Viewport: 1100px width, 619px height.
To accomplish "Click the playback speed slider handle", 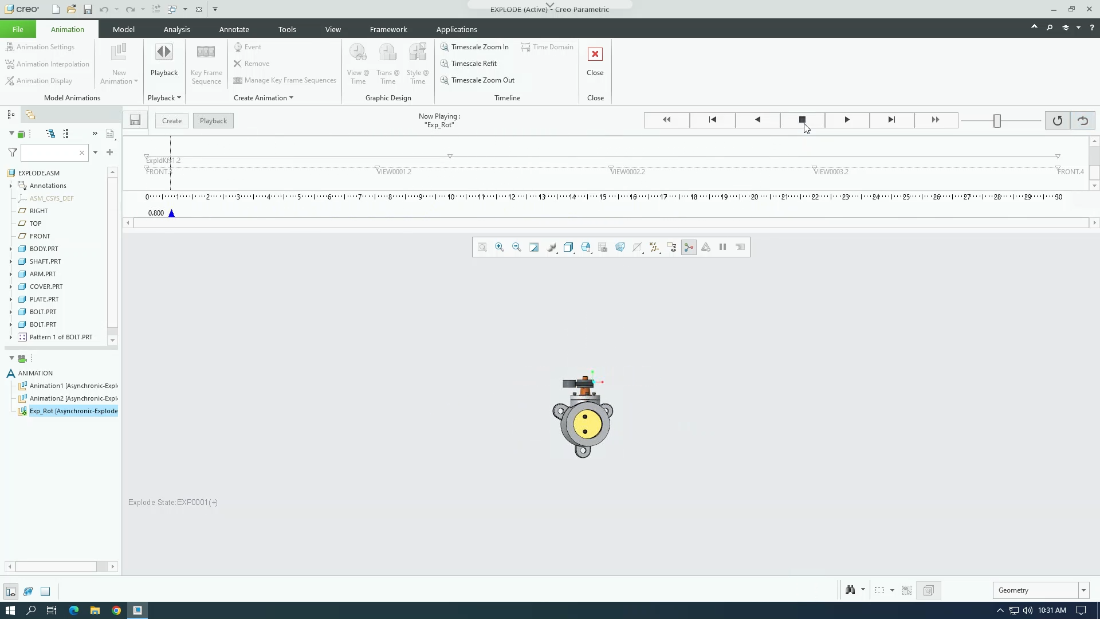I will 997,120.
